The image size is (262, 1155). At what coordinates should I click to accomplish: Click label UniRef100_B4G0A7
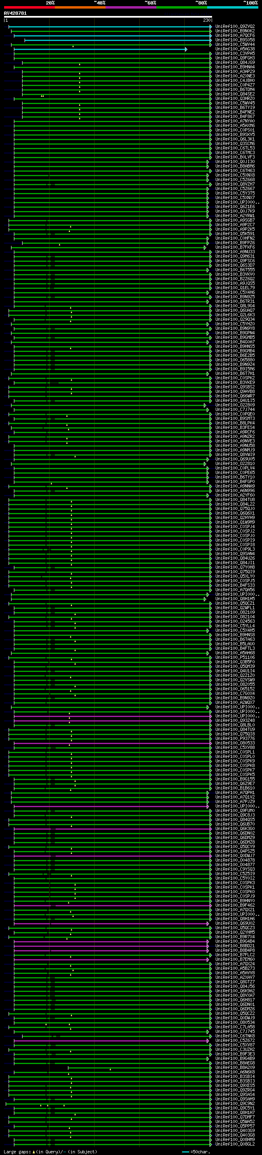235,342
